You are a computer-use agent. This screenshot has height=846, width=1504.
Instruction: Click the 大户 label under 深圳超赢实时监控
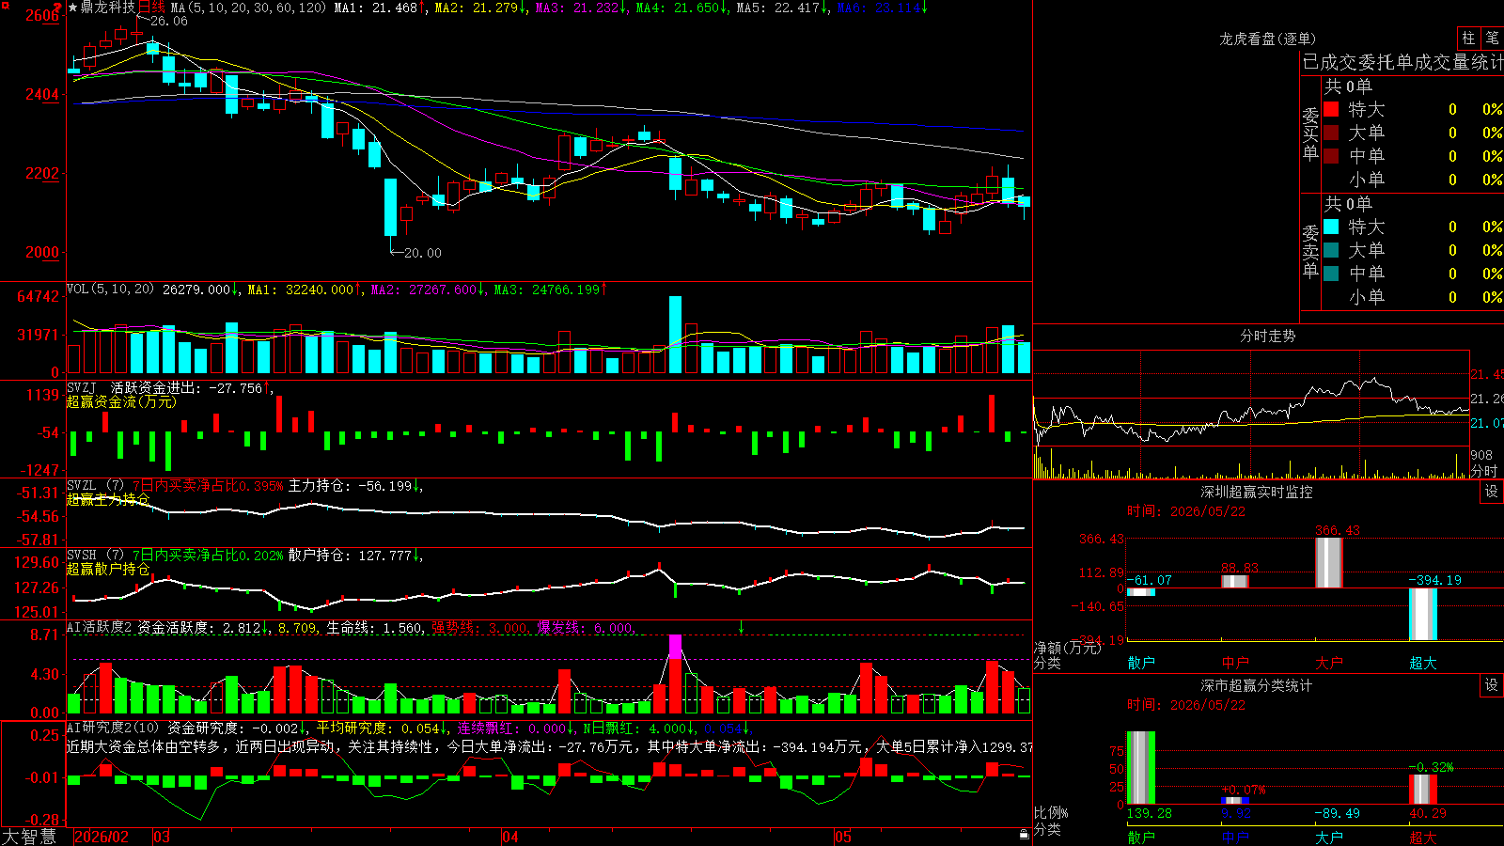(x=1329, y=663)
